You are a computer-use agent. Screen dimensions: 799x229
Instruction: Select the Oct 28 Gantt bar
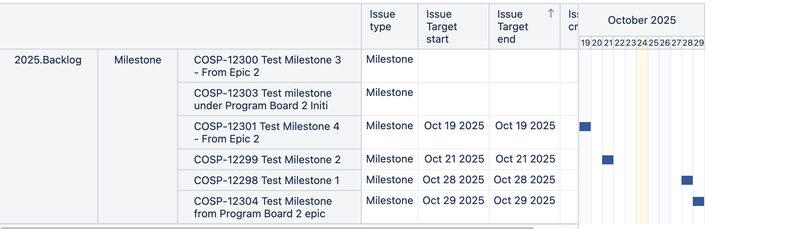pyautogui.click(x=687, y=180)
